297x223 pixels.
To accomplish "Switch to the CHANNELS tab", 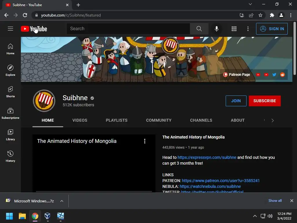I will 201,120.
